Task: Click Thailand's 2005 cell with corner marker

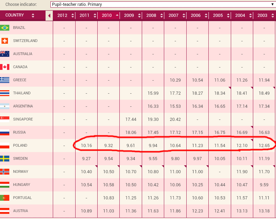Action: click(x=219, y=93)
